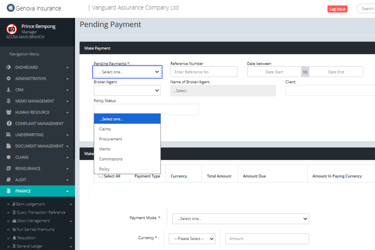Expand the Bank Lodgement submenu
This screenshot has height=250, width=375.
point(31,204)
